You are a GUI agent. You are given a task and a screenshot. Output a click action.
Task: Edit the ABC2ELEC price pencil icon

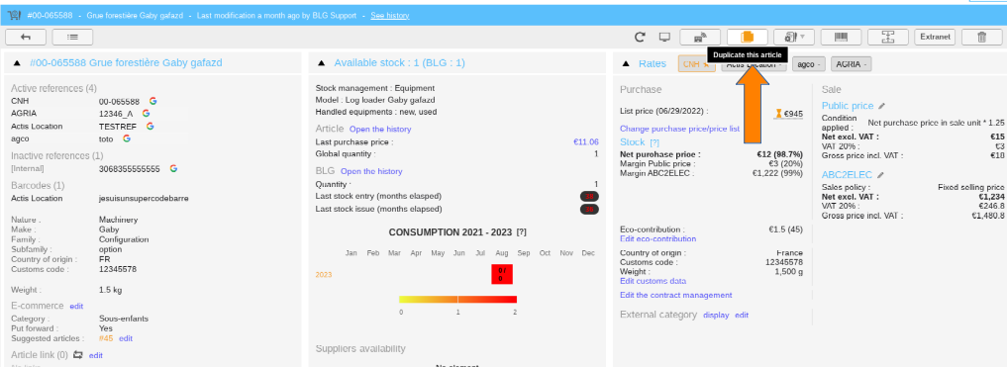click(x=880, y=174)
